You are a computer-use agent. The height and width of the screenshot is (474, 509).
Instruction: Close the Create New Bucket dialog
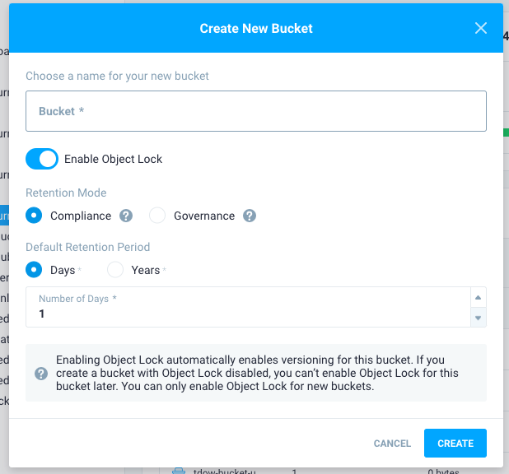click(x=482, y=28)
